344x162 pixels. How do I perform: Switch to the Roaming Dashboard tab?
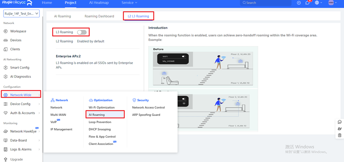pos(99,16)
